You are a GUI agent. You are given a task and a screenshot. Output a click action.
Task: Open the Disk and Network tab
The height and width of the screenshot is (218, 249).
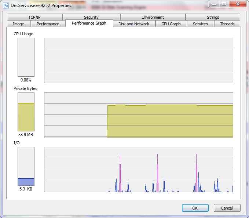click(x=134, y=24)
